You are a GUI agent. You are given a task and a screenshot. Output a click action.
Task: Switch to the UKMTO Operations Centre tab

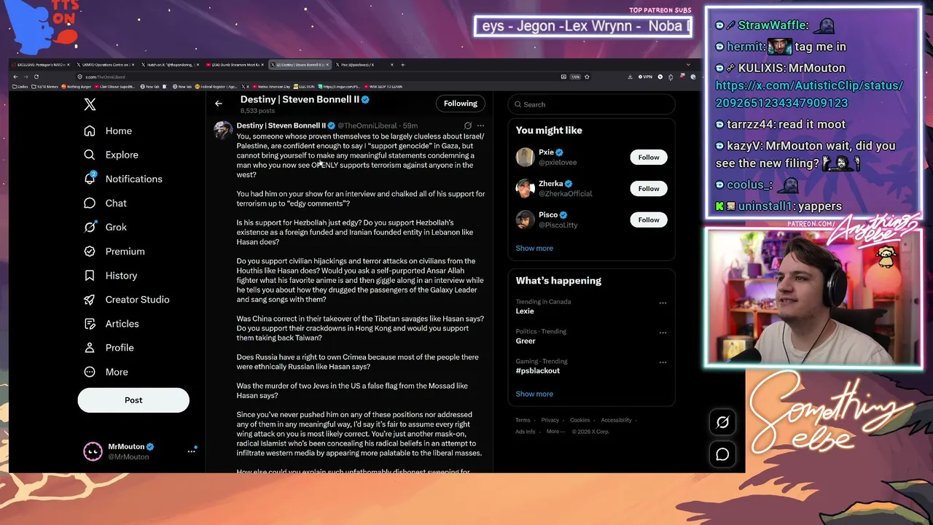pos(105,65)
